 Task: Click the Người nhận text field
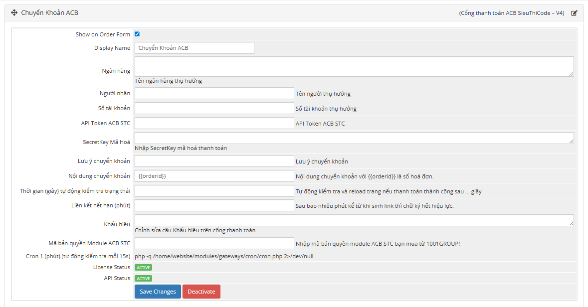214,93
